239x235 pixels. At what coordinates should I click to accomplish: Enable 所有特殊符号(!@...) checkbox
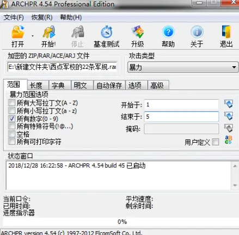coord(12,126)
